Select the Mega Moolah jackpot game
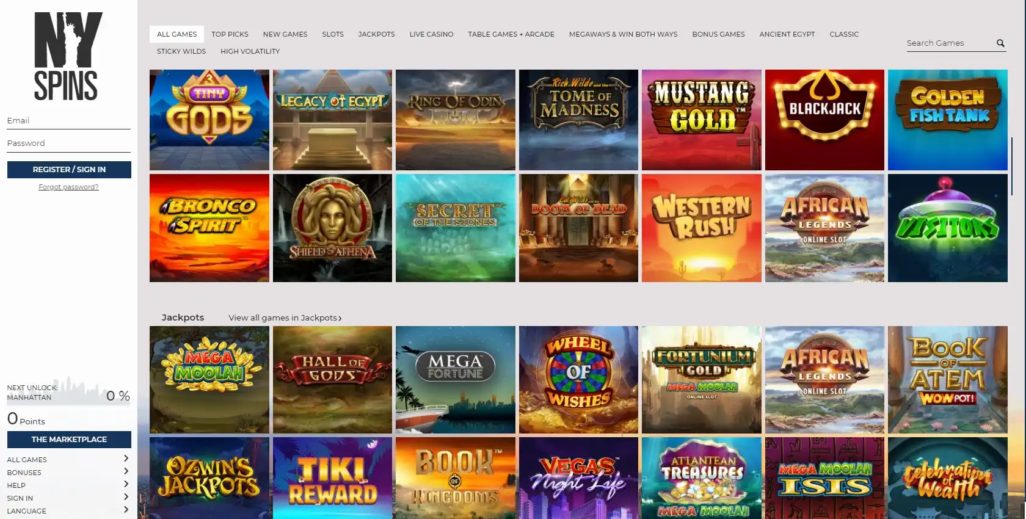1026x519 pixels. point(209,379)
